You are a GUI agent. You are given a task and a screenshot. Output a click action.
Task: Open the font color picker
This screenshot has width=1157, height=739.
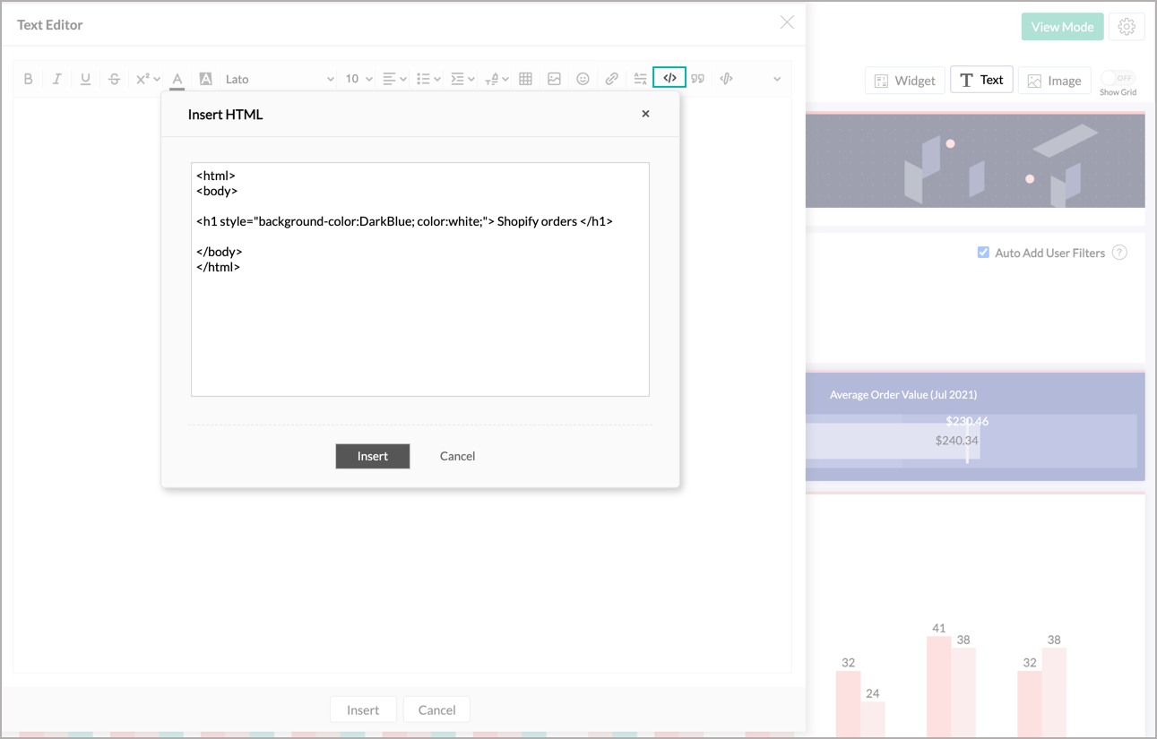[177, 79]
